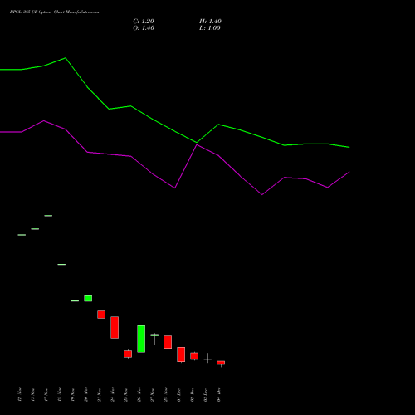Screen dimensions: 415x415
Task: Click the small red candle above 25 Nov
Action: (x=128, y=354)
